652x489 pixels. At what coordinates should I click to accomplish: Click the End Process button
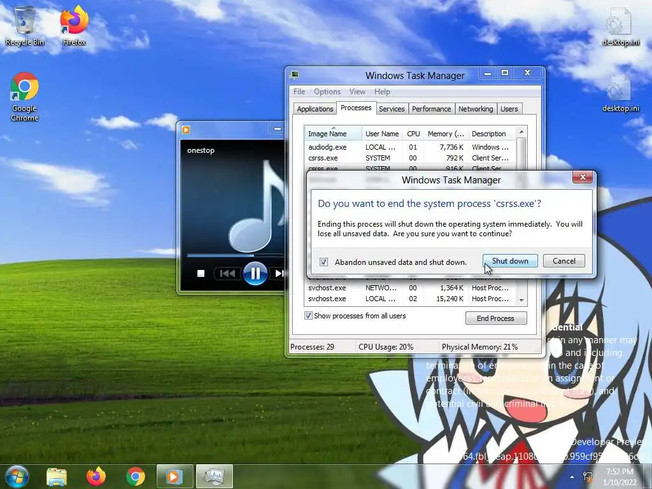pyautogui.click(x=495, y=318)
